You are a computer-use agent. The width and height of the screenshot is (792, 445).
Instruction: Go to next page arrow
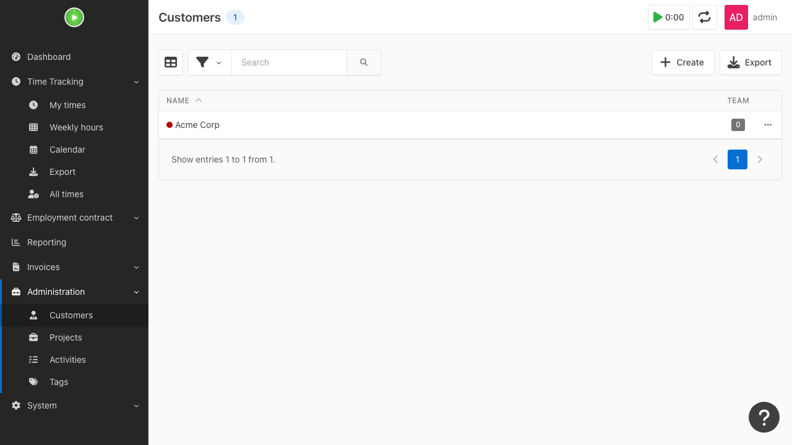[760, 159]
